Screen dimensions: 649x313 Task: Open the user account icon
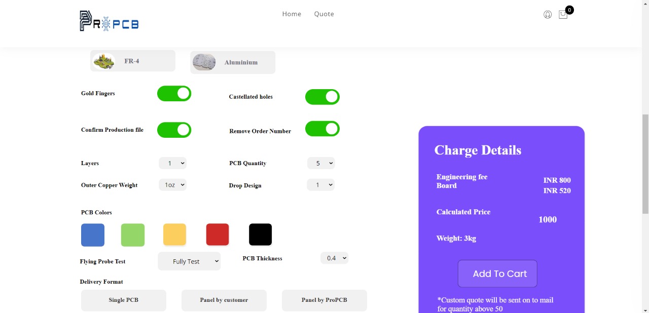click(548, 15)
